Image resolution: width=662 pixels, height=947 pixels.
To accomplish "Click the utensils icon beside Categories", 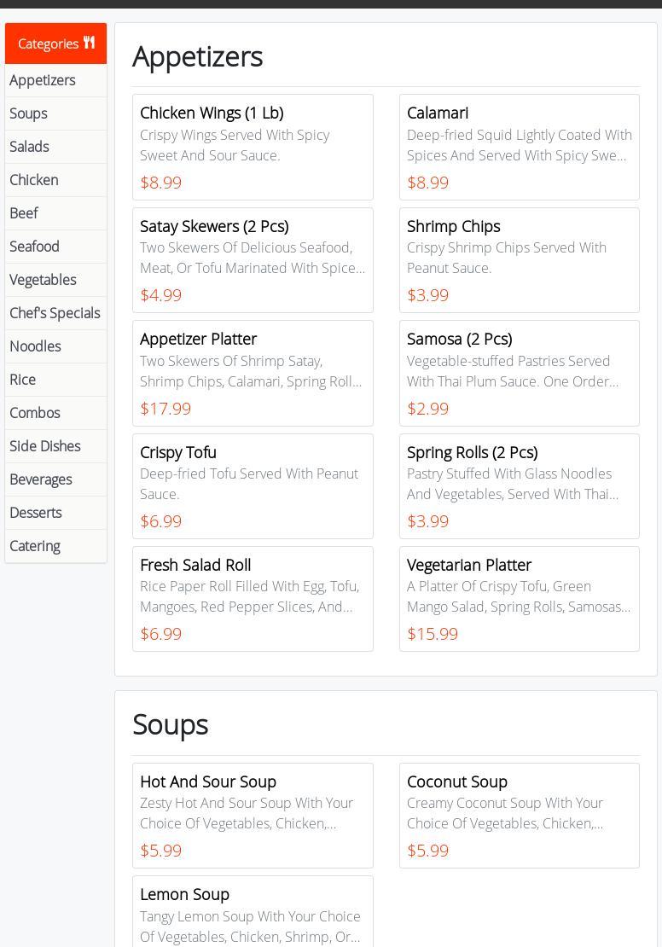I will click(89, 43).
